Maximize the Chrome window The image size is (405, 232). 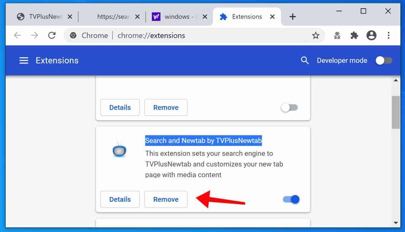[x=364, y=11]
